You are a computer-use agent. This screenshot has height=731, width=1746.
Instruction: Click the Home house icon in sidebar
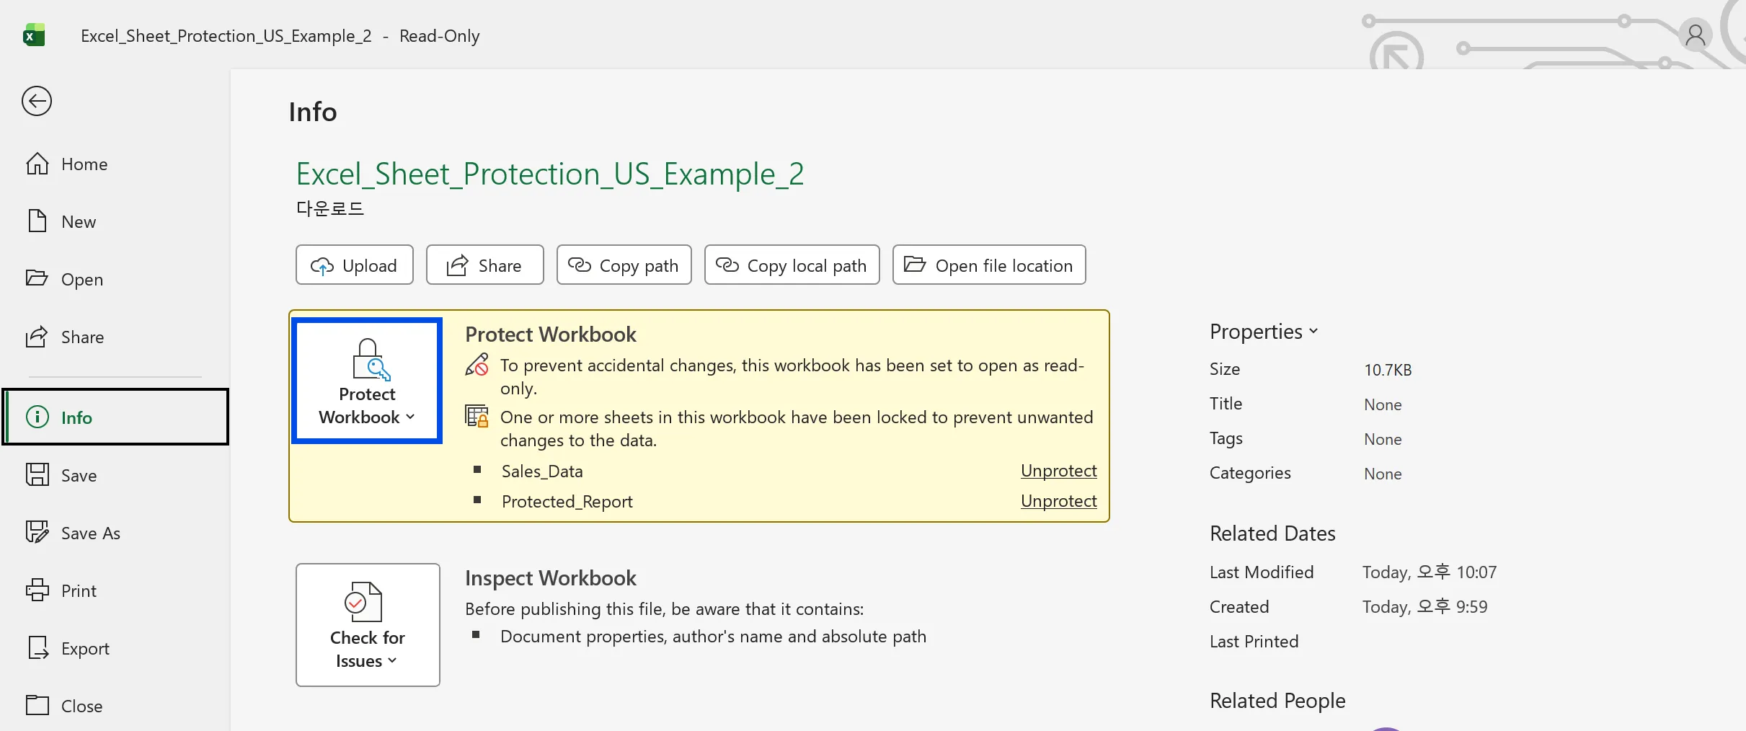[37, 164]
